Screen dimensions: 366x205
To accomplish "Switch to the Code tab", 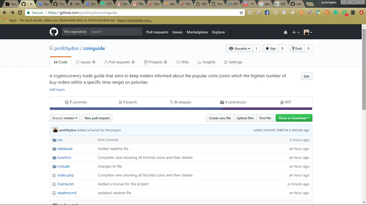I will 61,62.
